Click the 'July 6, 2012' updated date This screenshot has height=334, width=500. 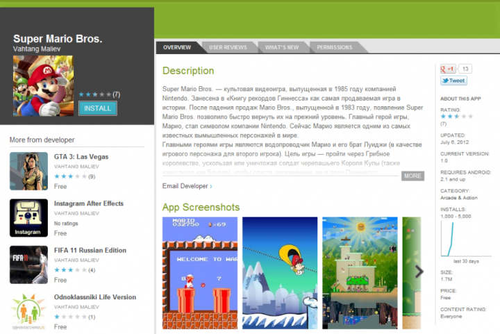pos(454,142)
